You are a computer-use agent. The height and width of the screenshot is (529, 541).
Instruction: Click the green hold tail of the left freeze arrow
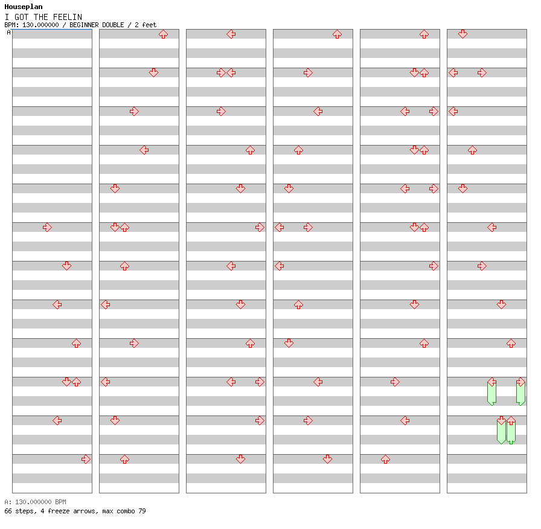pos(491,399)
